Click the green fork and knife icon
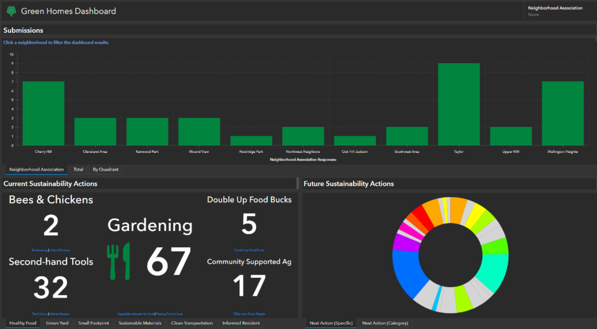Image resolution: width=597 pixels, height=329 pixels. (x=118, y=261)
